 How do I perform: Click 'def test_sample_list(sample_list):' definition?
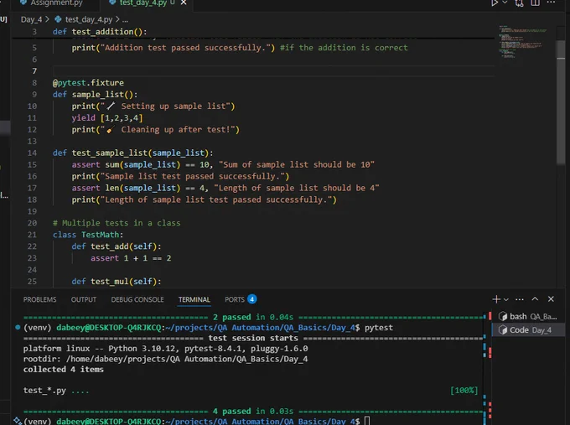click(133, 153)
